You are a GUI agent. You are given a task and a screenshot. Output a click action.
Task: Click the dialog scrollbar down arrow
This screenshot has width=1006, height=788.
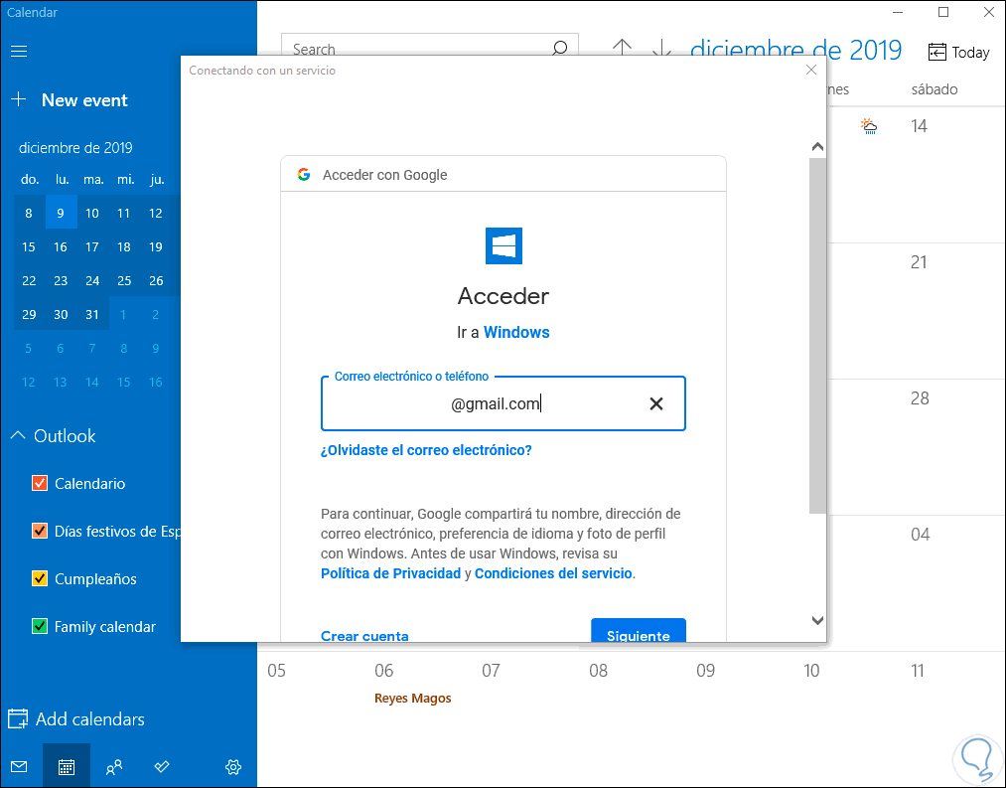point(817,620)
